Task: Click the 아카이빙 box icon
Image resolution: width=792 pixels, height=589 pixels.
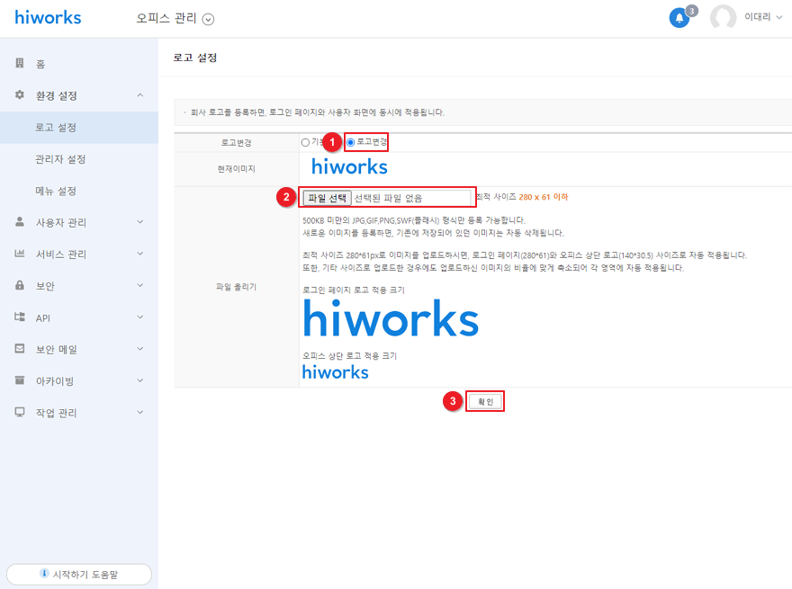Action: click(x=20, y=380)
